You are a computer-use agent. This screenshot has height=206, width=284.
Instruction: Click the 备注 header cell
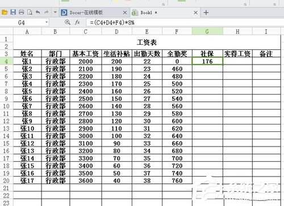tap(266, 54)
